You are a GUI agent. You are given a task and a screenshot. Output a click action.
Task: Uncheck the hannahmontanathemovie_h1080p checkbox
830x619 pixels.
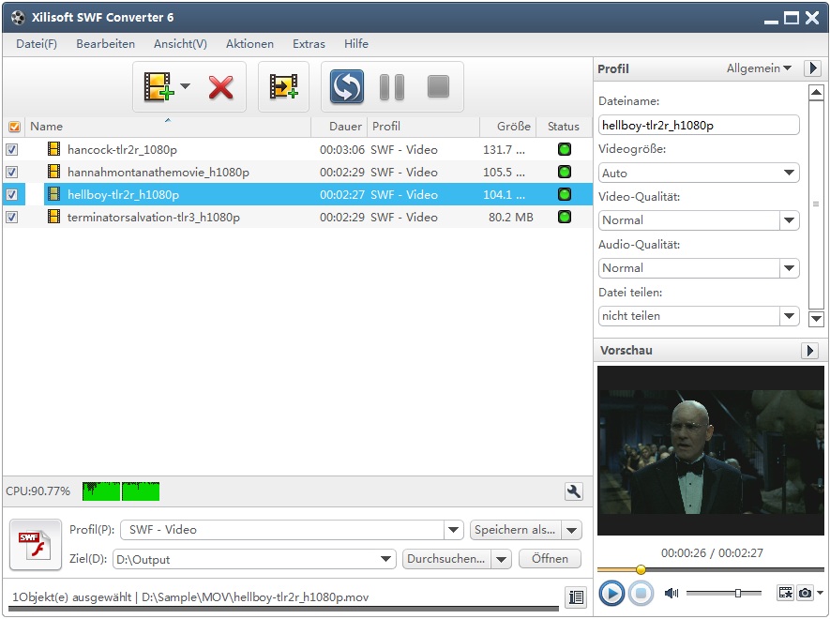coord(11,172)
